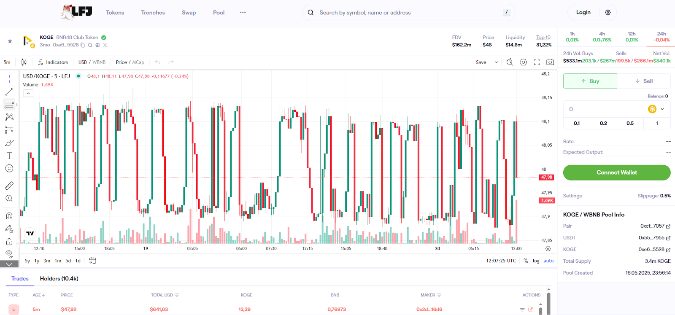Select the ruler measure tool
Viewport: 675px width, 315px height.
[9, 186]
